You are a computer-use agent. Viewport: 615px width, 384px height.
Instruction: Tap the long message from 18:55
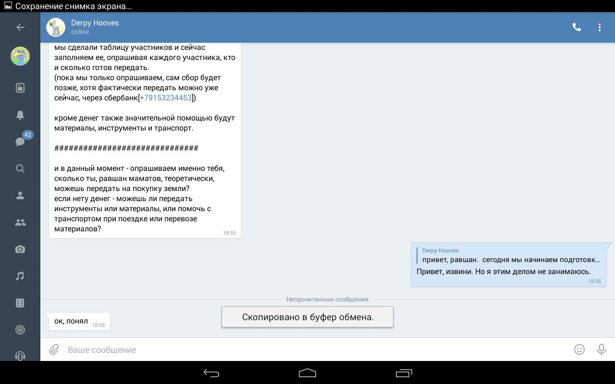(145, 140)
